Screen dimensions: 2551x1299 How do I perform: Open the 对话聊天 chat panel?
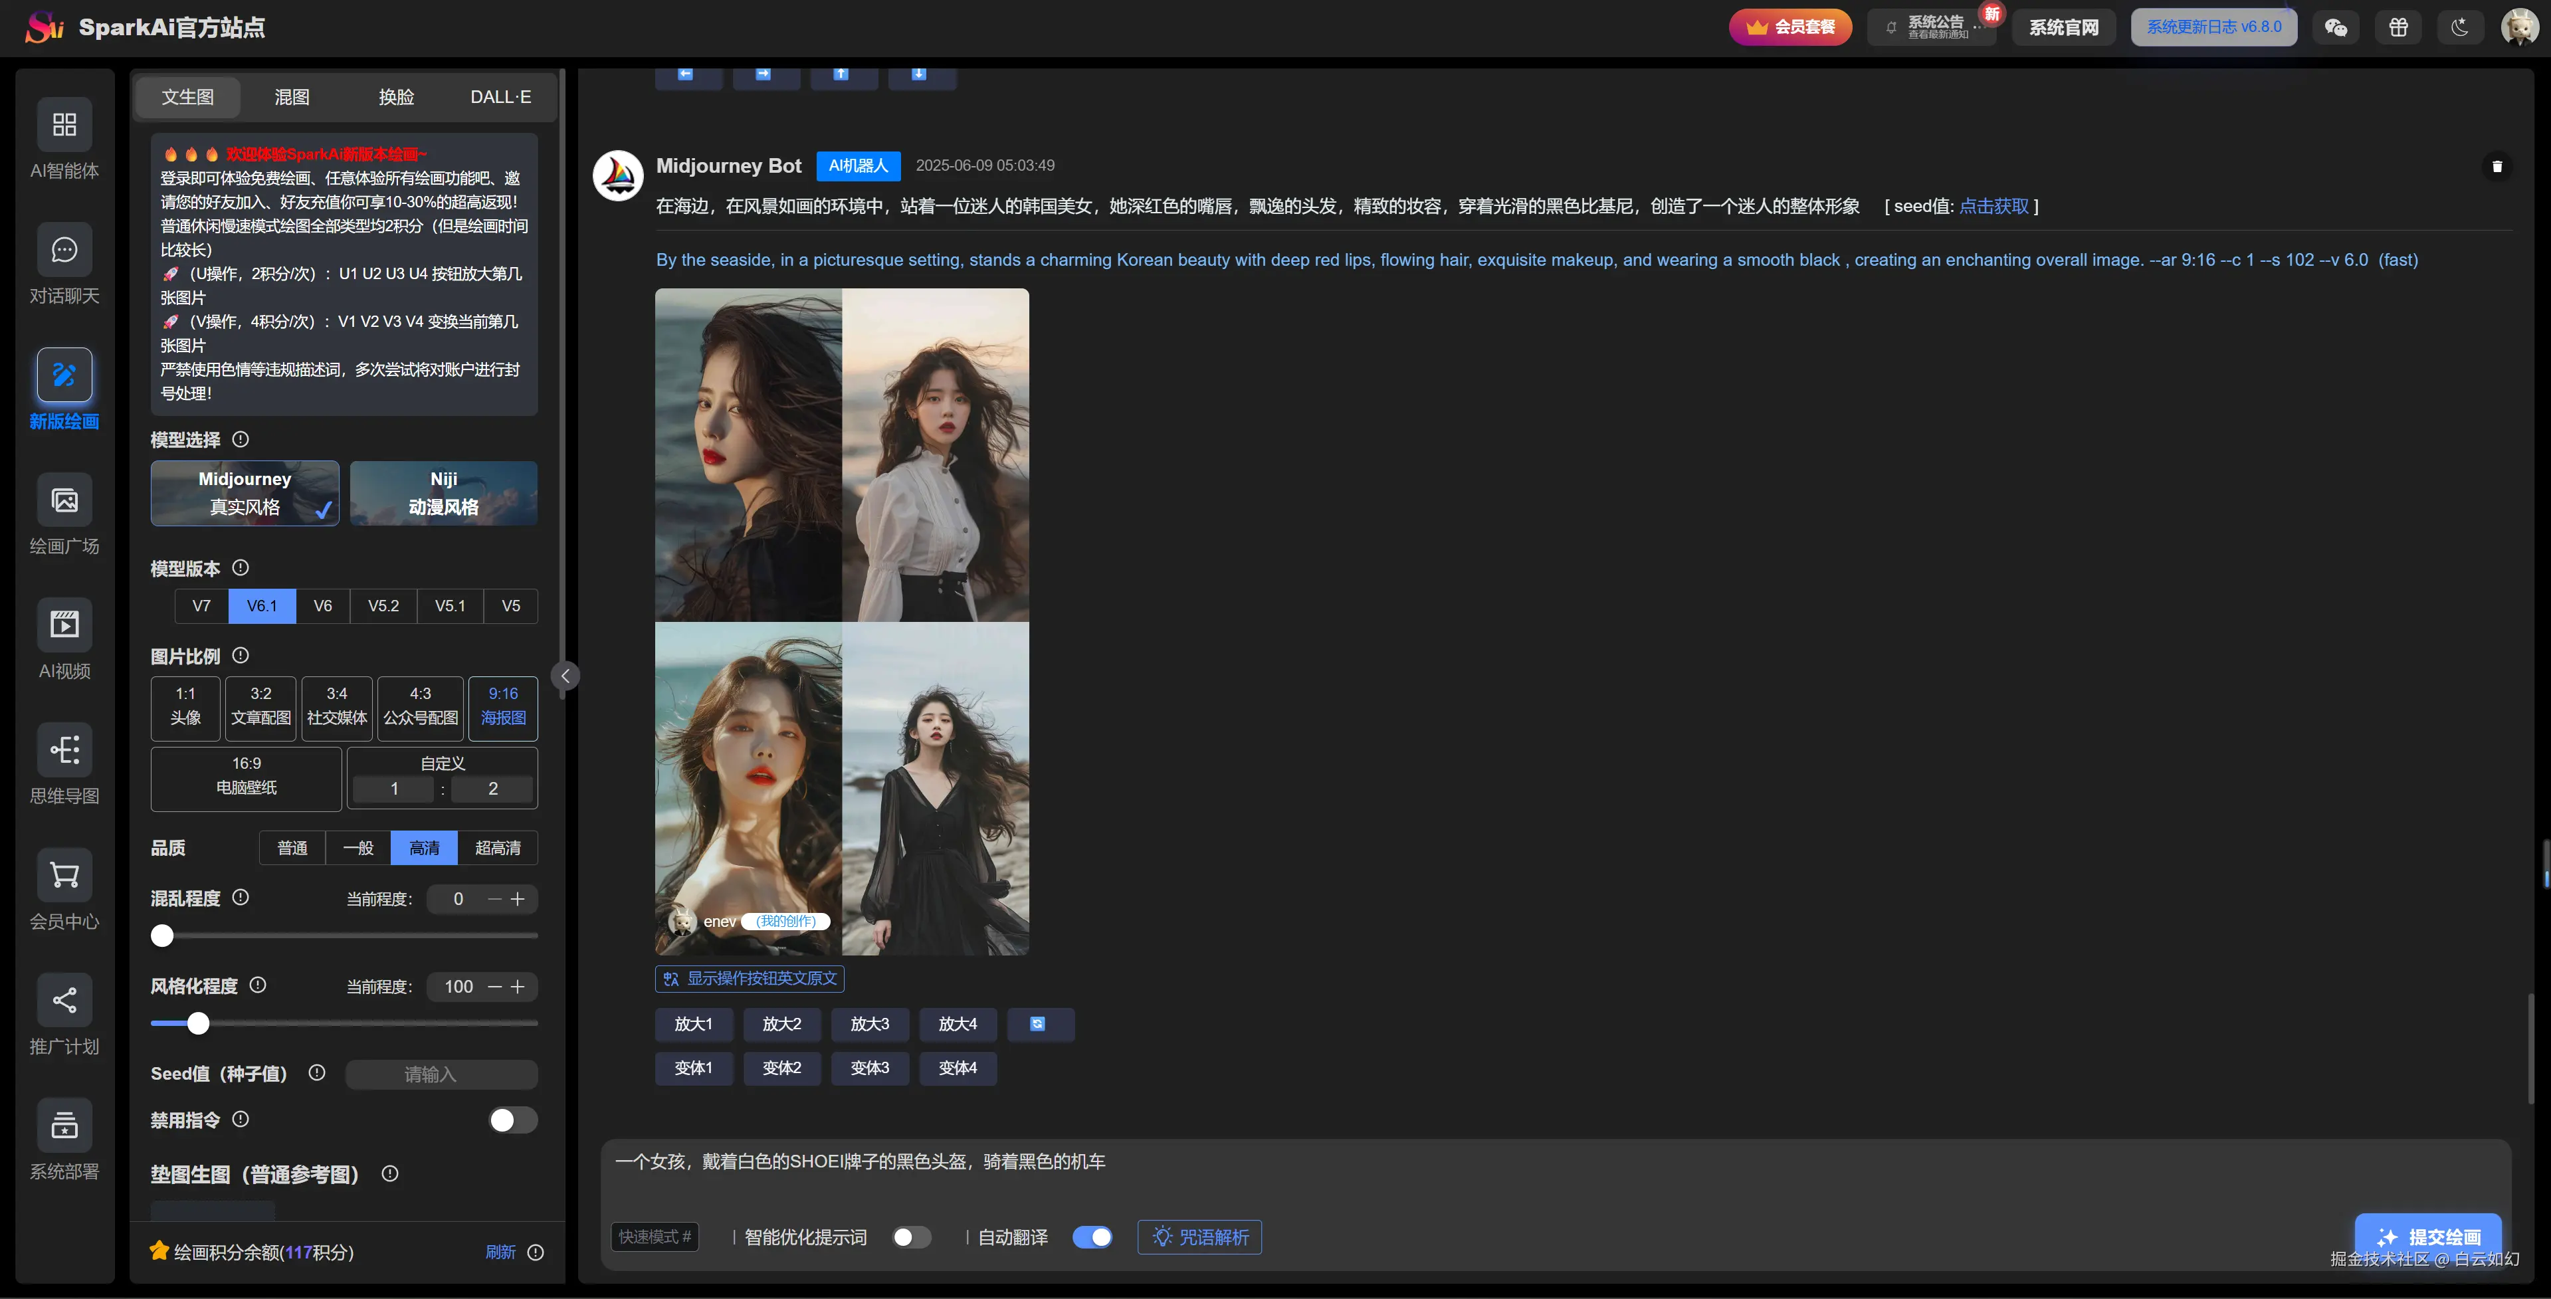coord(63,263)
